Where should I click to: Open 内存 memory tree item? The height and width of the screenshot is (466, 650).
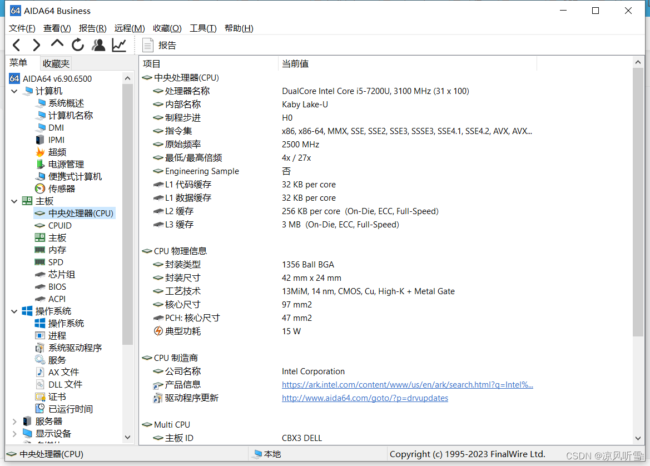tap(51, 250)
